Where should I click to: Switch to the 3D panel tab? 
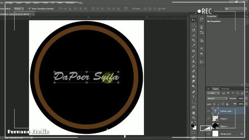tap(209, 89)
